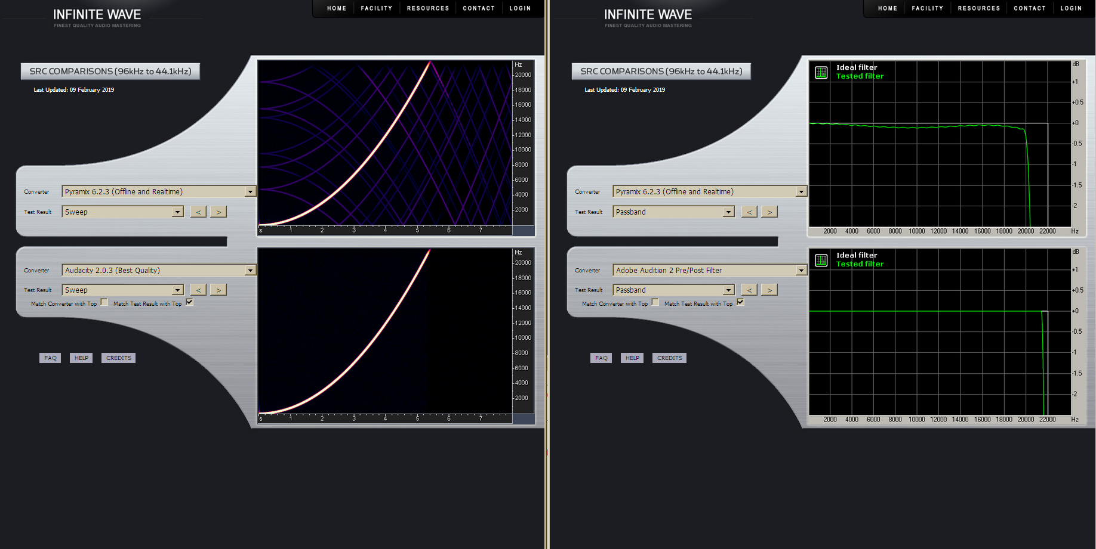This screenshot has width=1096, height=549.
Task: Click 'Ideal filter' legend in bottom graph
Action: pos(857,255)
